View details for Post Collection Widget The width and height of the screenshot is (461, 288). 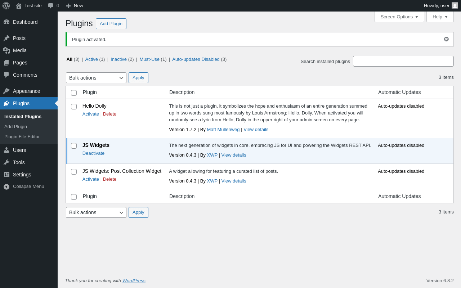coord(234,181)
